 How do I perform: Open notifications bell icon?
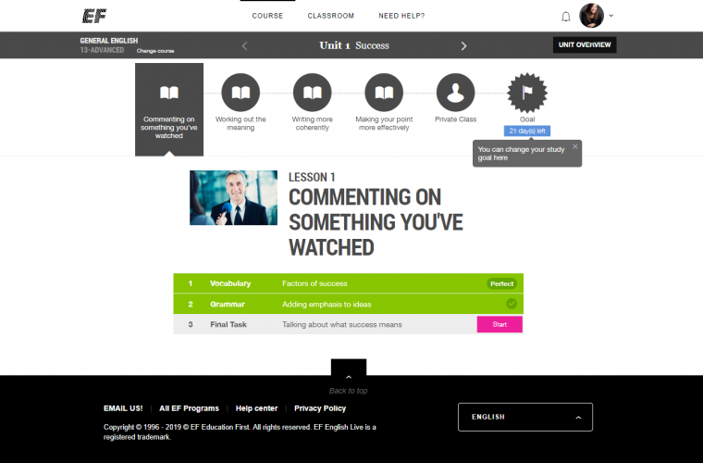[x=566, y=17]
